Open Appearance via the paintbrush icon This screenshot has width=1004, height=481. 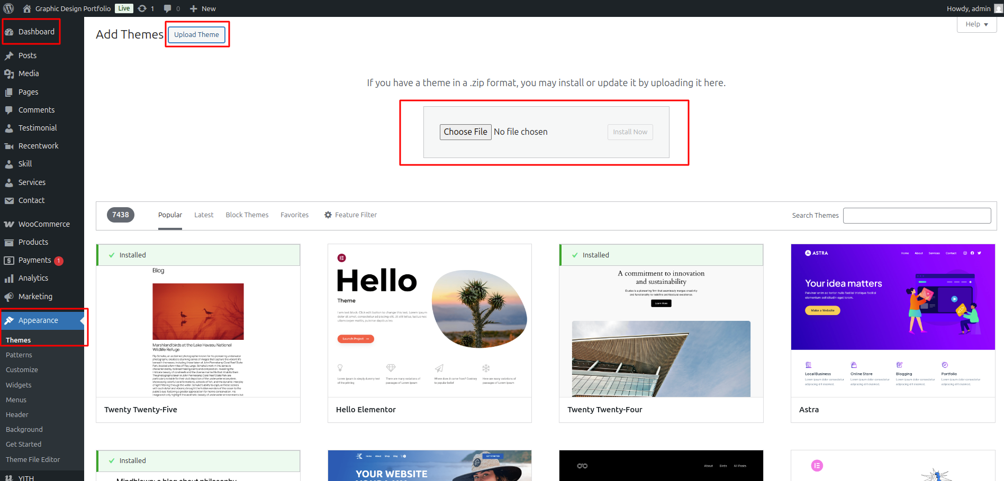10,320
